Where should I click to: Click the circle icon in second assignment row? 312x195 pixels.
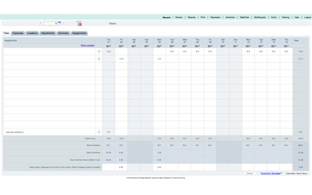point(99,59)
